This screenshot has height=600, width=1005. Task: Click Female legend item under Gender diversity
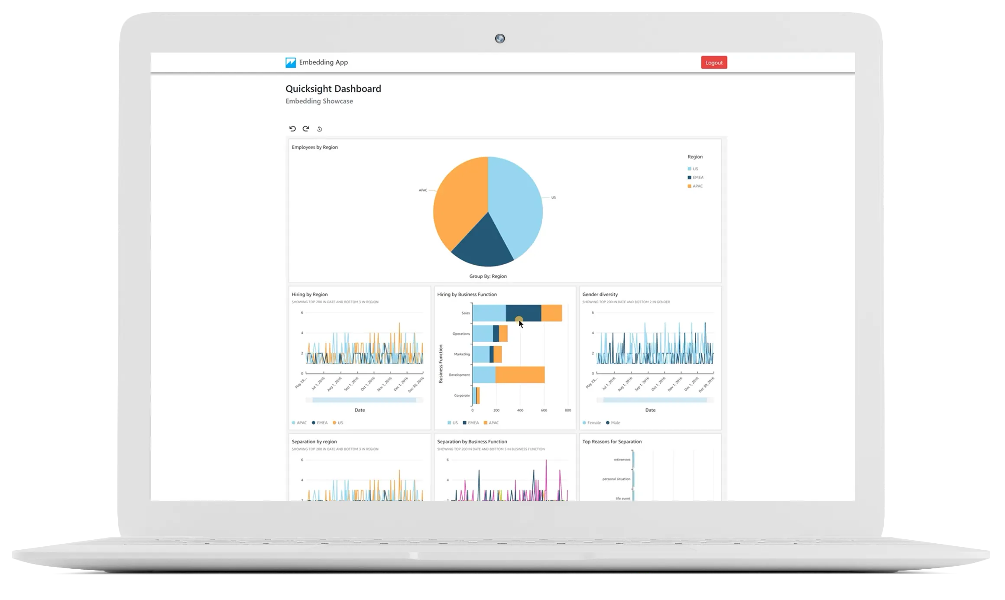tap(592, 422)
